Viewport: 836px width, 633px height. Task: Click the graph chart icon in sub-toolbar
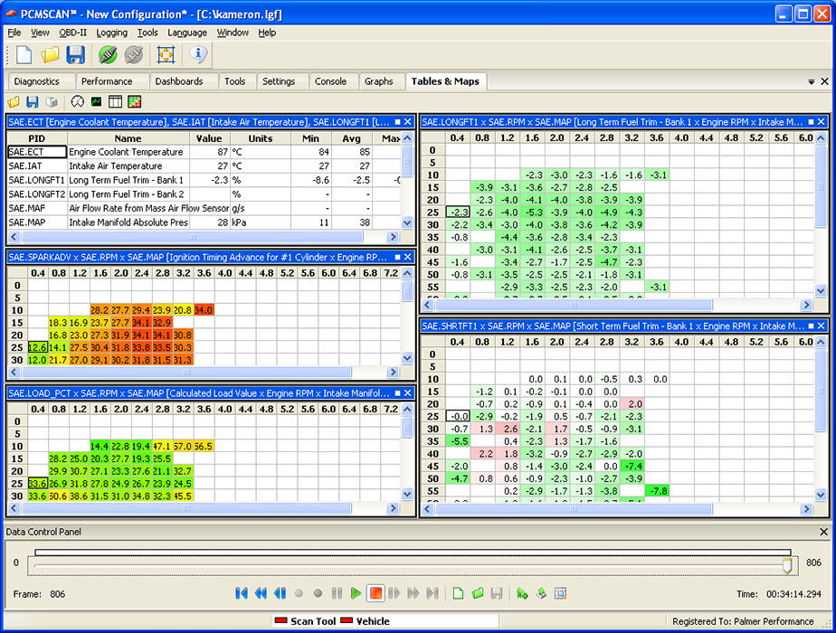(96, 102)
